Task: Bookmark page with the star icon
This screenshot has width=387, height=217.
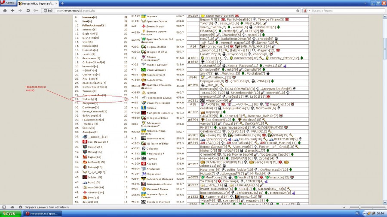Action: coord(298,11)
